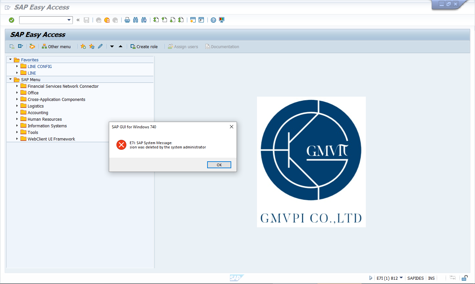Image resolution: width=475 pixels, height=284 pixels.
Task: Click the User Menu icon
Action: point(12,47)
